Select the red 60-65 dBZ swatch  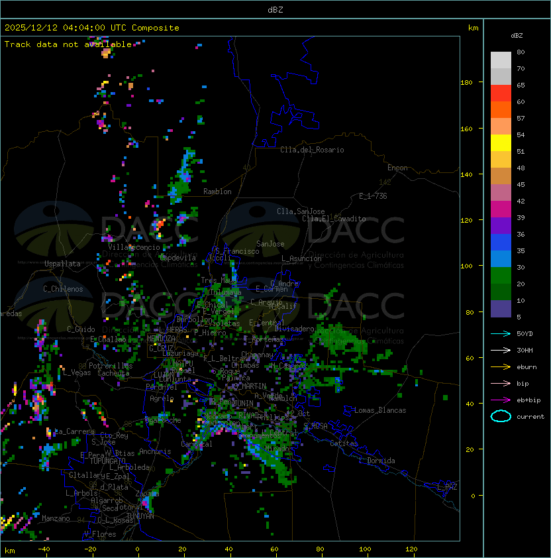pos(501,93)
